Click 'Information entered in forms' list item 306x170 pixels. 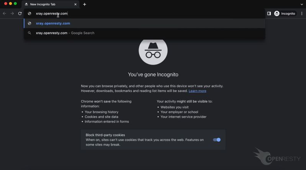click(x=107, y=121)
